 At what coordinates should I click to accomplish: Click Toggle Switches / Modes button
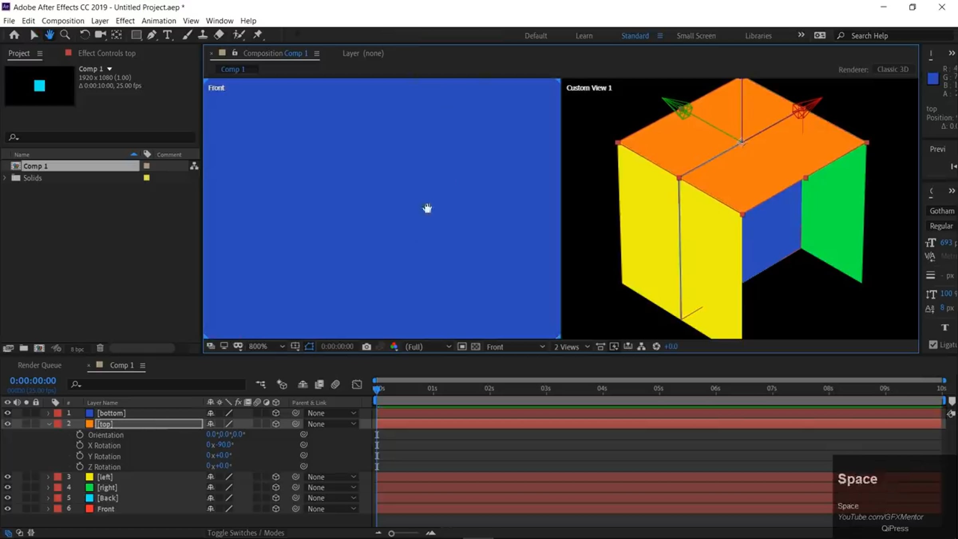point(245,533)
